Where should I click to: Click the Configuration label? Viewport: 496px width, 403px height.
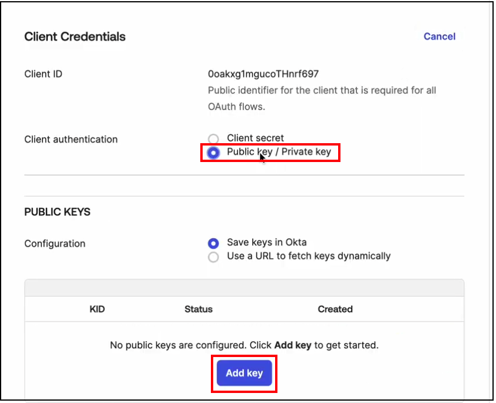[55, 243]
